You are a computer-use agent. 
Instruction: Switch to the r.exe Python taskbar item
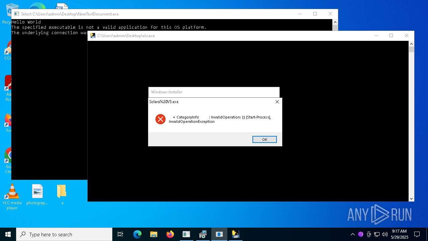pos(235,234)
